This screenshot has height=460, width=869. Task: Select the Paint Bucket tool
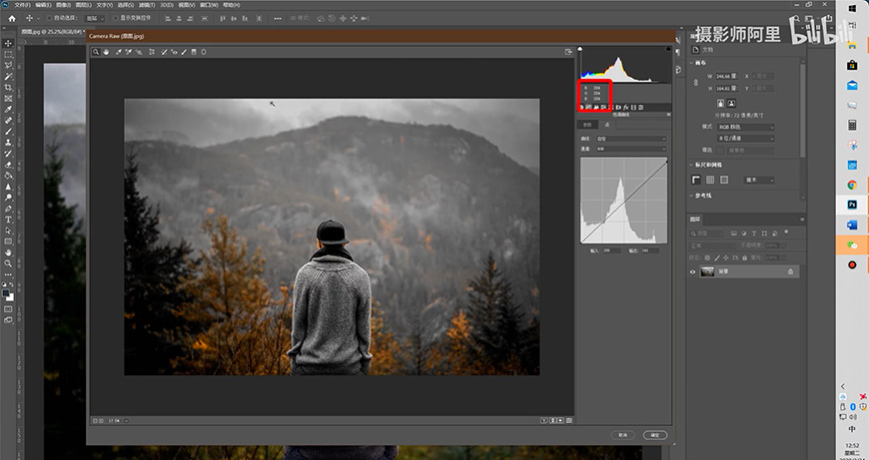click(8, 176)
